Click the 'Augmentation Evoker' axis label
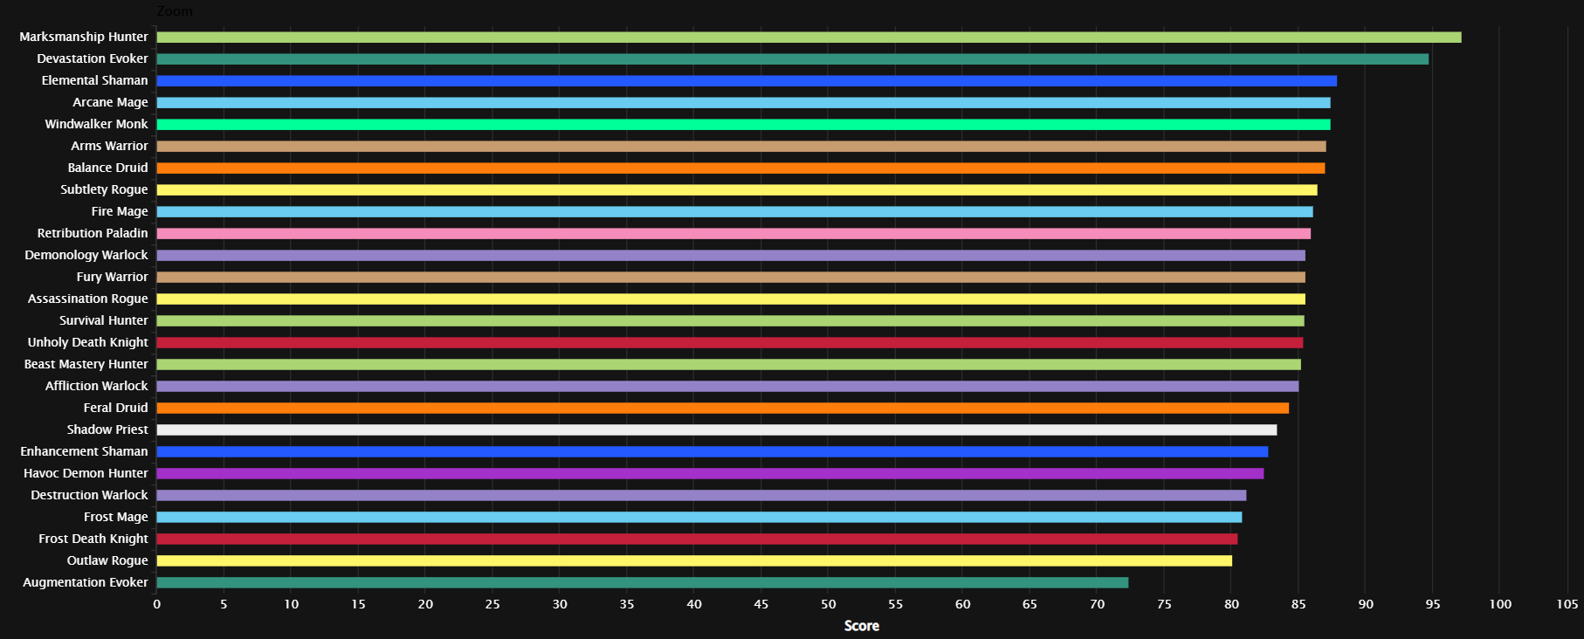Image resolution: width=1584 pixels, height=639 pixels. tap(86, 582)
